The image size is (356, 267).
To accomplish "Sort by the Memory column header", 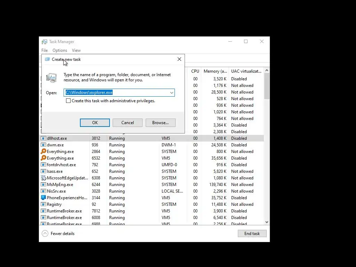I will click(x=215, y=71).
